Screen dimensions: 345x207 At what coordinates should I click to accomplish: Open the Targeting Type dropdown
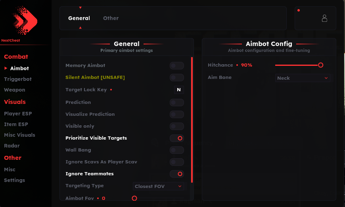click(158, 186)
